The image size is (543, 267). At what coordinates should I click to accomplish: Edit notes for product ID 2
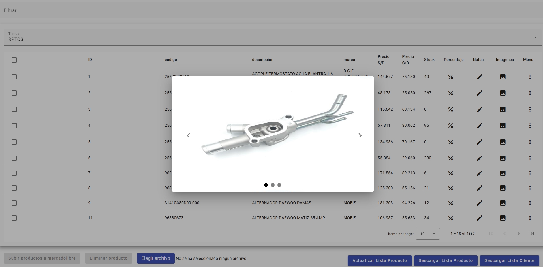479,93
